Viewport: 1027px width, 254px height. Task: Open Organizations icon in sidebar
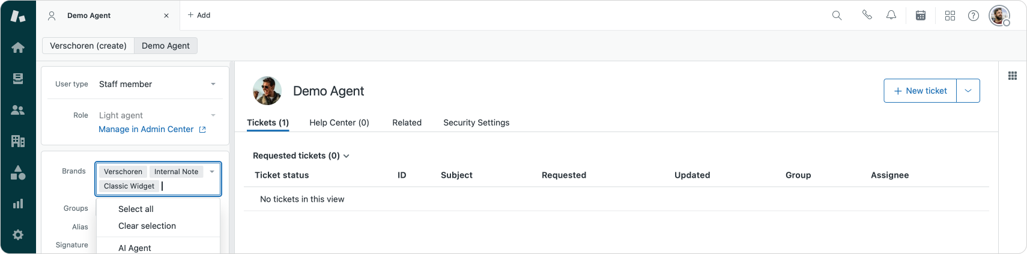[x=18, y=141]
